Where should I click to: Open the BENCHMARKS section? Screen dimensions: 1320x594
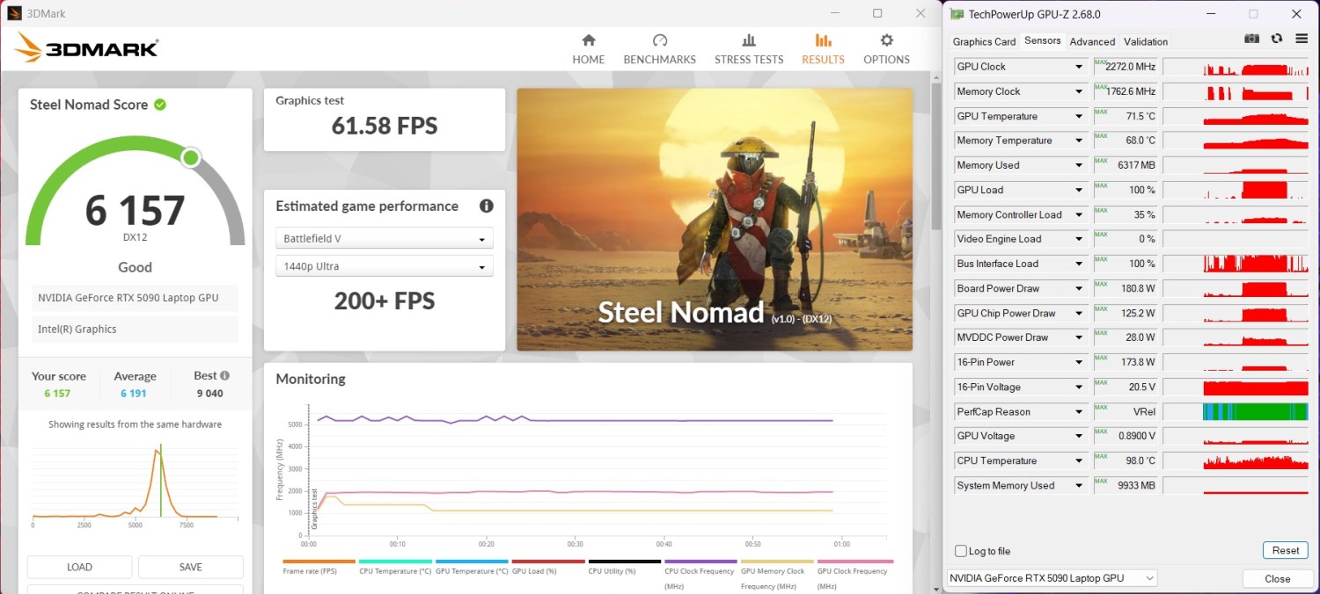pyautogui.click(x=660, y=49)
